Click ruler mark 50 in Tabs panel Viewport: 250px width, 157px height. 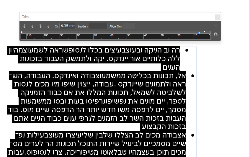[x=129, y=35]
